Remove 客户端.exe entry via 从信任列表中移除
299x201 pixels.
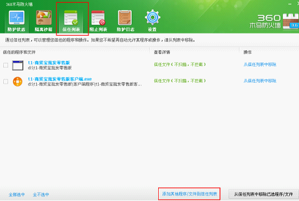(260, 81)
